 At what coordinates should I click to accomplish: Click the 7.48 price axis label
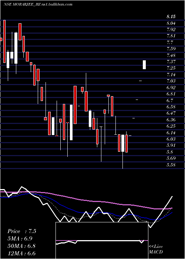pos(171,55)
